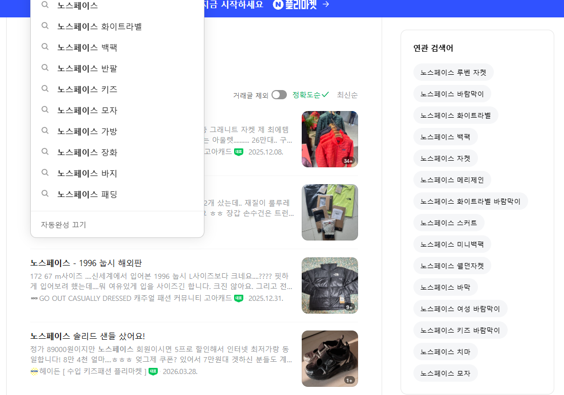The width and height of the screenshot is (564, 395).
Task: Click related search chip 노스페이스 백팩
Action: point(445,137)
